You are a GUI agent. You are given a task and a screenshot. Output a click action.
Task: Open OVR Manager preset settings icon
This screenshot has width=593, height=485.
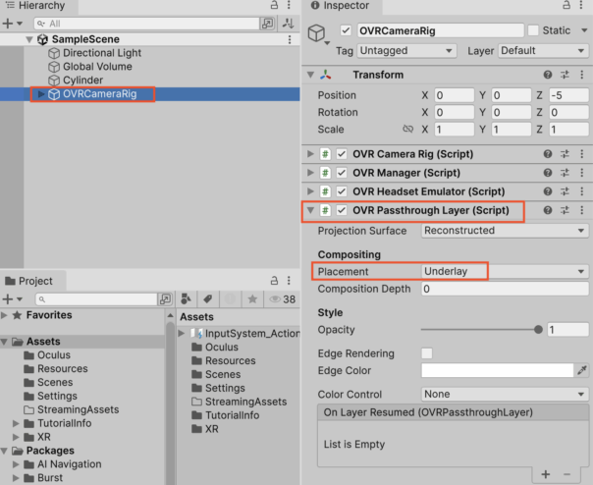[x=566, y=173]
